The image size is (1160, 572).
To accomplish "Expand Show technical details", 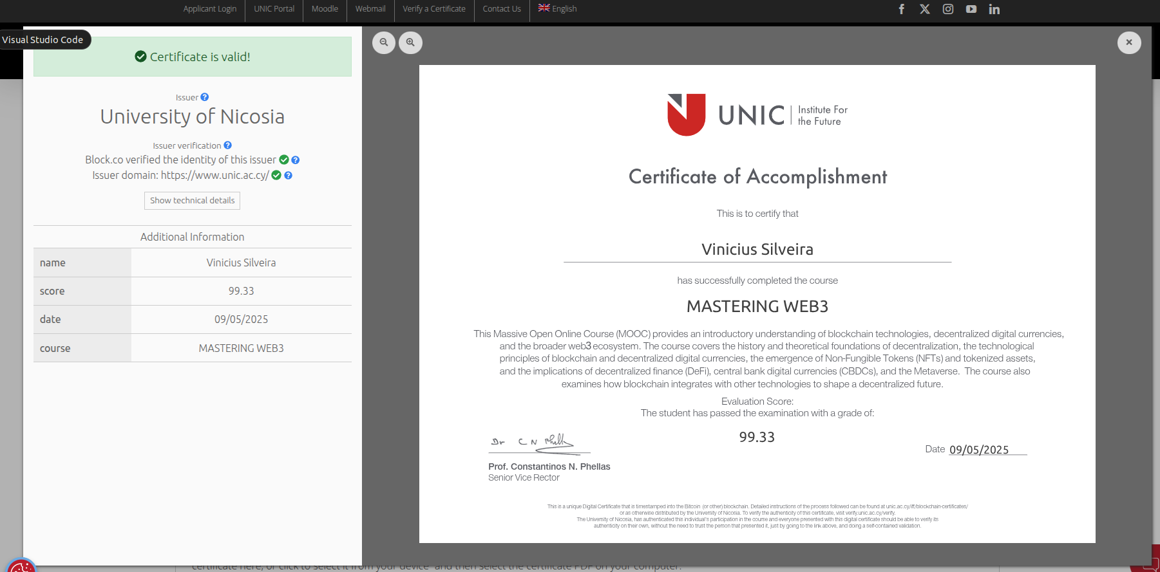I will coord(192,201).
